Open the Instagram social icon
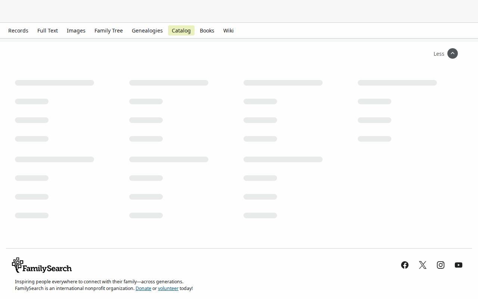The image size is (478, 299). click(441, 265)
